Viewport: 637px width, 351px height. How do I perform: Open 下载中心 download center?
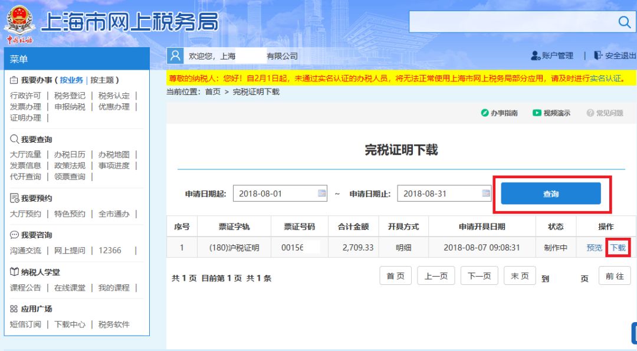tap(70, 324)
